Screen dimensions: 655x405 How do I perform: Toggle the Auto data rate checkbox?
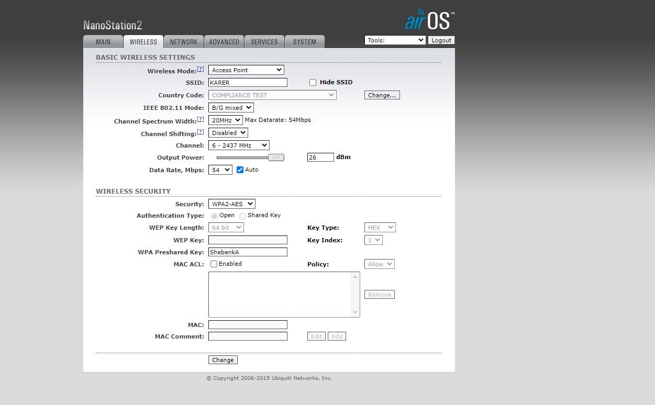click(240, 170)
